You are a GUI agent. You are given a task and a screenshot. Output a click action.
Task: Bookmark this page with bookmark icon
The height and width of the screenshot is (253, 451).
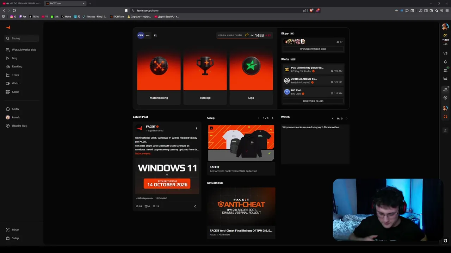(x=126, y=11)
